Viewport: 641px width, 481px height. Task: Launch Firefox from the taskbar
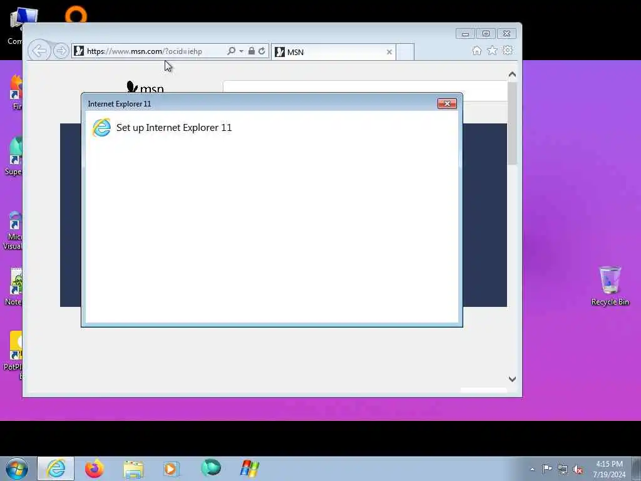94,468
